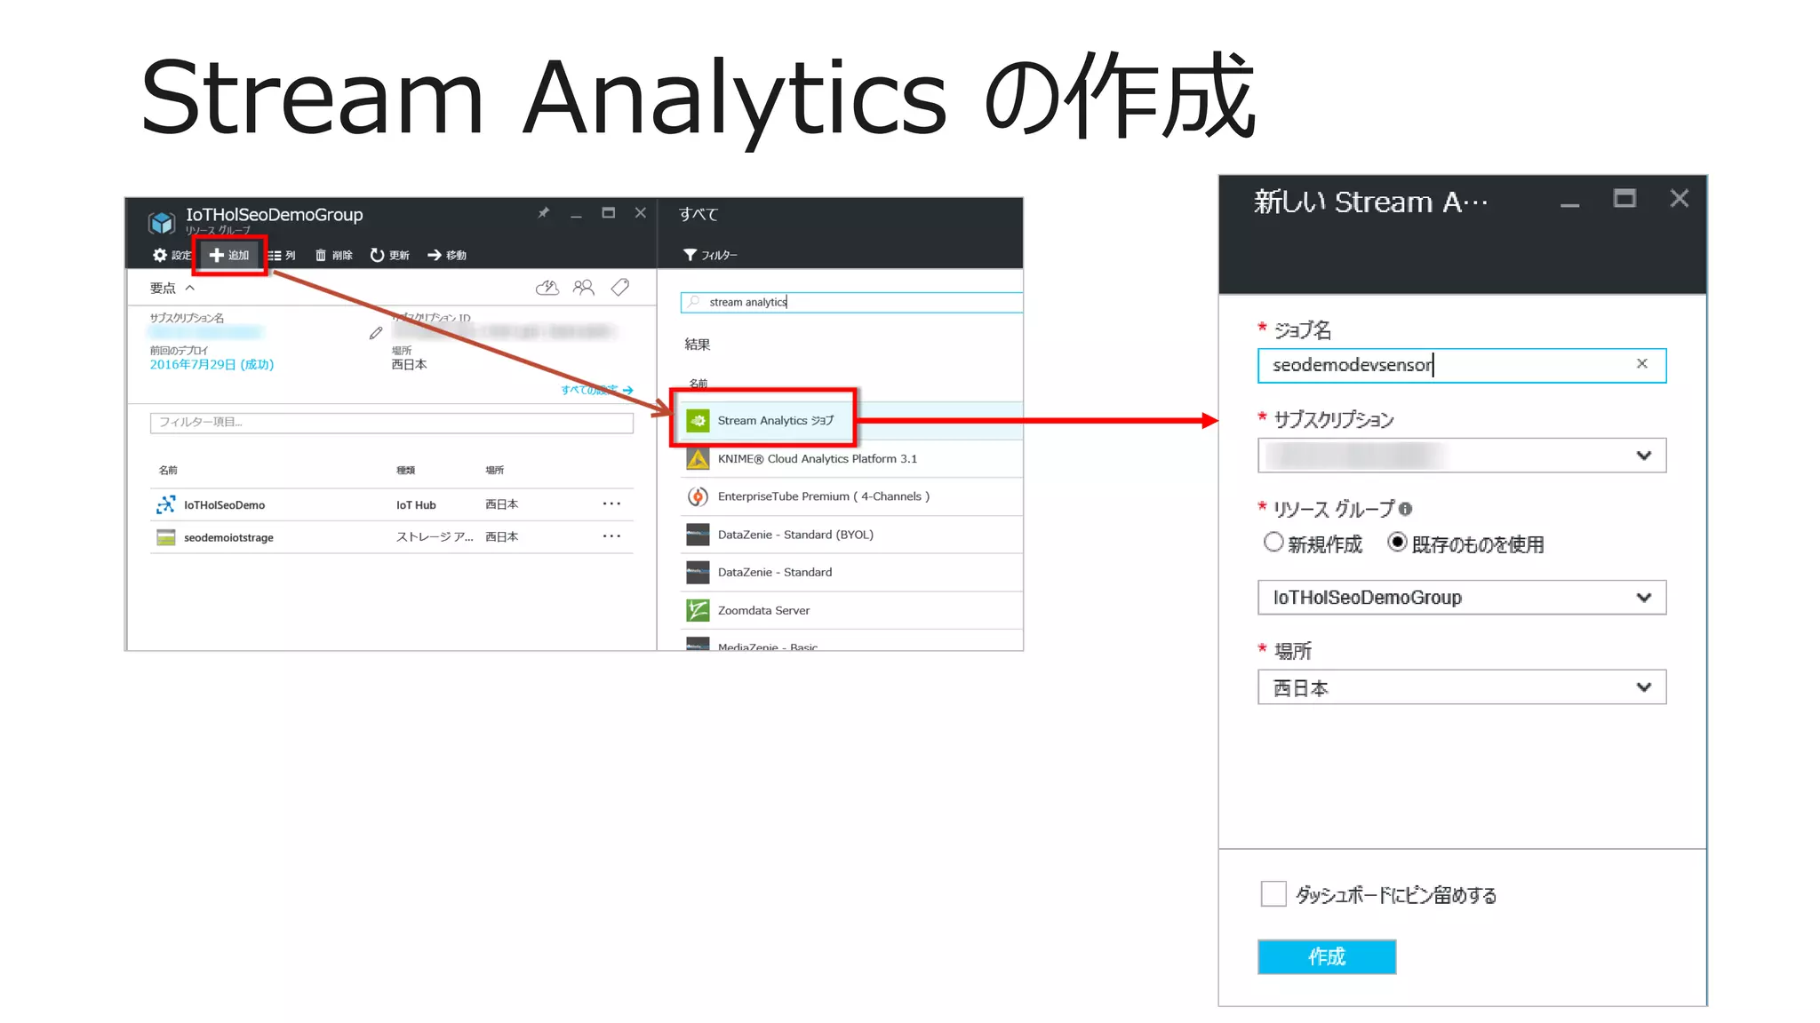Screen dimensions: 1820x1023
Task: Open the seodemoiotstrage storage row
Action: pyautogui.click(x=392, y=536)
